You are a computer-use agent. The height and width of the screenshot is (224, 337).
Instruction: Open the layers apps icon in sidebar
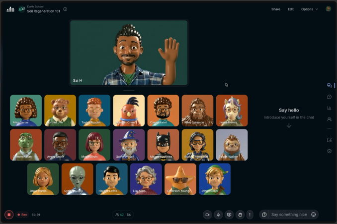329,151
